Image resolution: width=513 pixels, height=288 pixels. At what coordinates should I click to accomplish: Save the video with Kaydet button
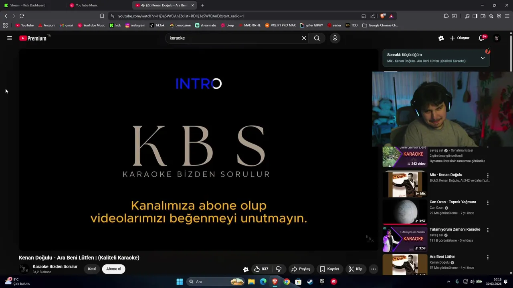(x=329, y=269)
